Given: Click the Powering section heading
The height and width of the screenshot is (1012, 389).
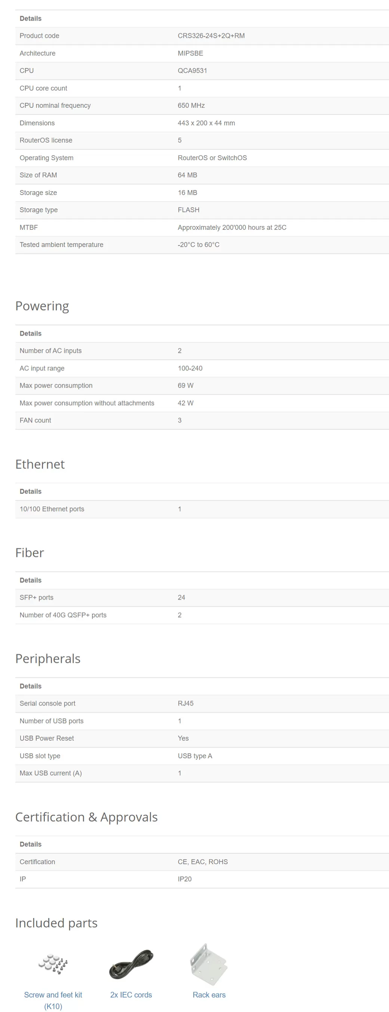Looking at the screenshot, I should (42, 306).
